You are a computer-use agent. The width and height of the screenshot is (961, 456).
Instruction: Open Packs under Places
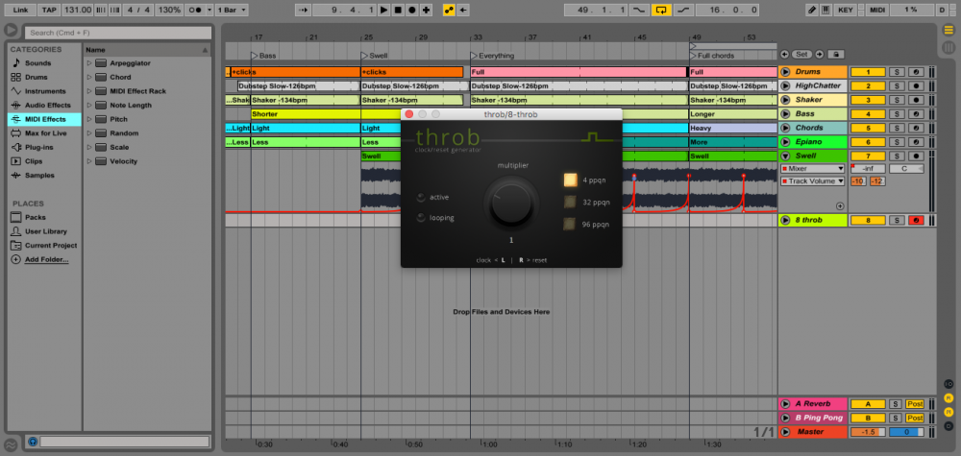point(35,217)
